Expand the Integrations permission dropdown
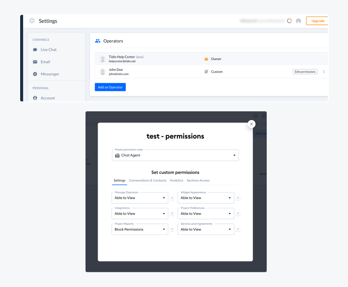The width and height of the screenshot is (348, 287). [x=140, y=214]
